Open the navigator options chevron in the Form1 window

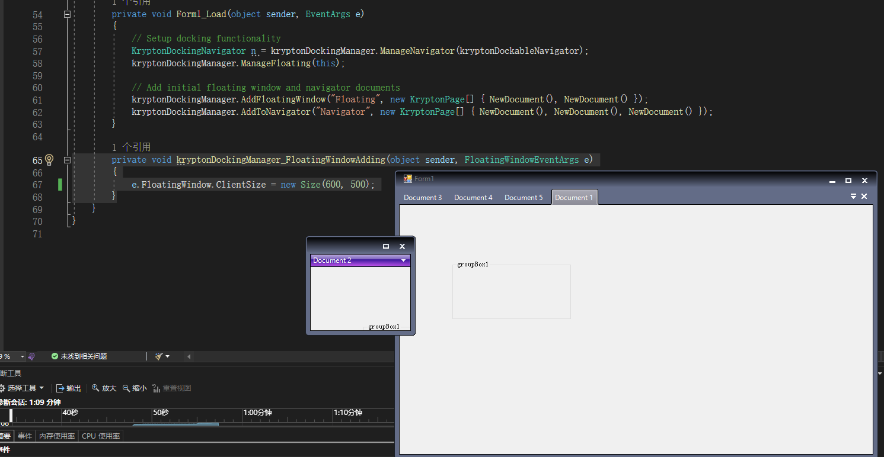tap(854, 196)
